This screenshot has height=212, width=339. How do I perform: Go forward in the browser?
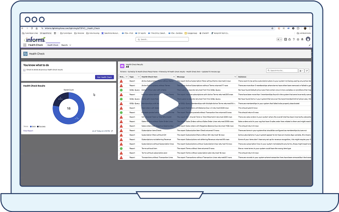[x=27, y=28]
